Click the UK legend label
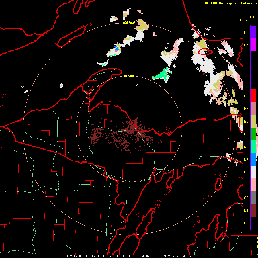Screen dimensions: 258x258 (246, 45)
